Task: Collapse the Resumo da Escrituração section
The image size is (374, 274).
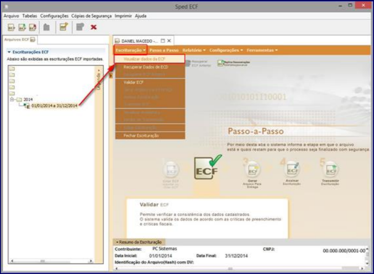Action: 117,242
